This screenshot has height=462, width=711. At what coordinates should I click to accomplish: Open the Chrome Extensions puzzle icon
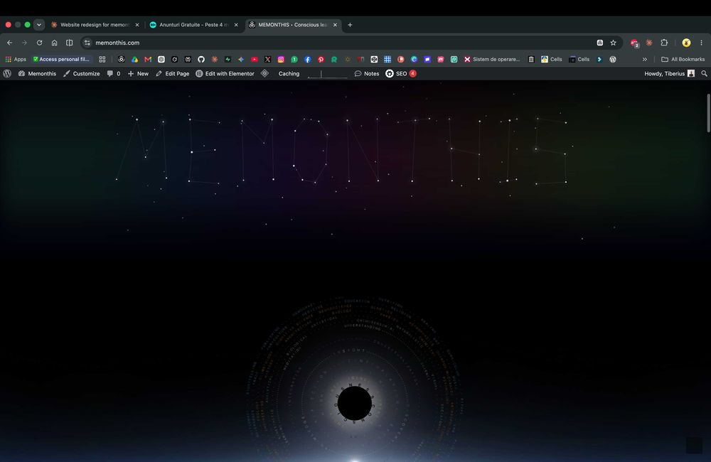pyautogui.click(x=664, y=43)
